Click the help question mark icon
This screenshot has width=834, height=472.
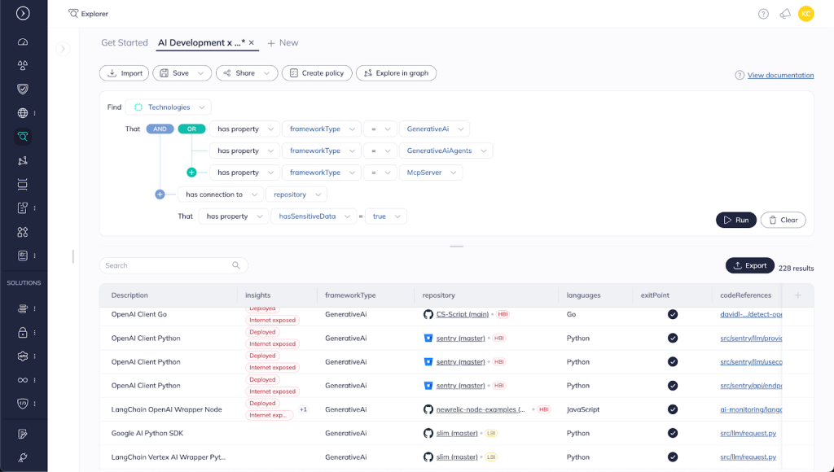(x=763, y=14)
